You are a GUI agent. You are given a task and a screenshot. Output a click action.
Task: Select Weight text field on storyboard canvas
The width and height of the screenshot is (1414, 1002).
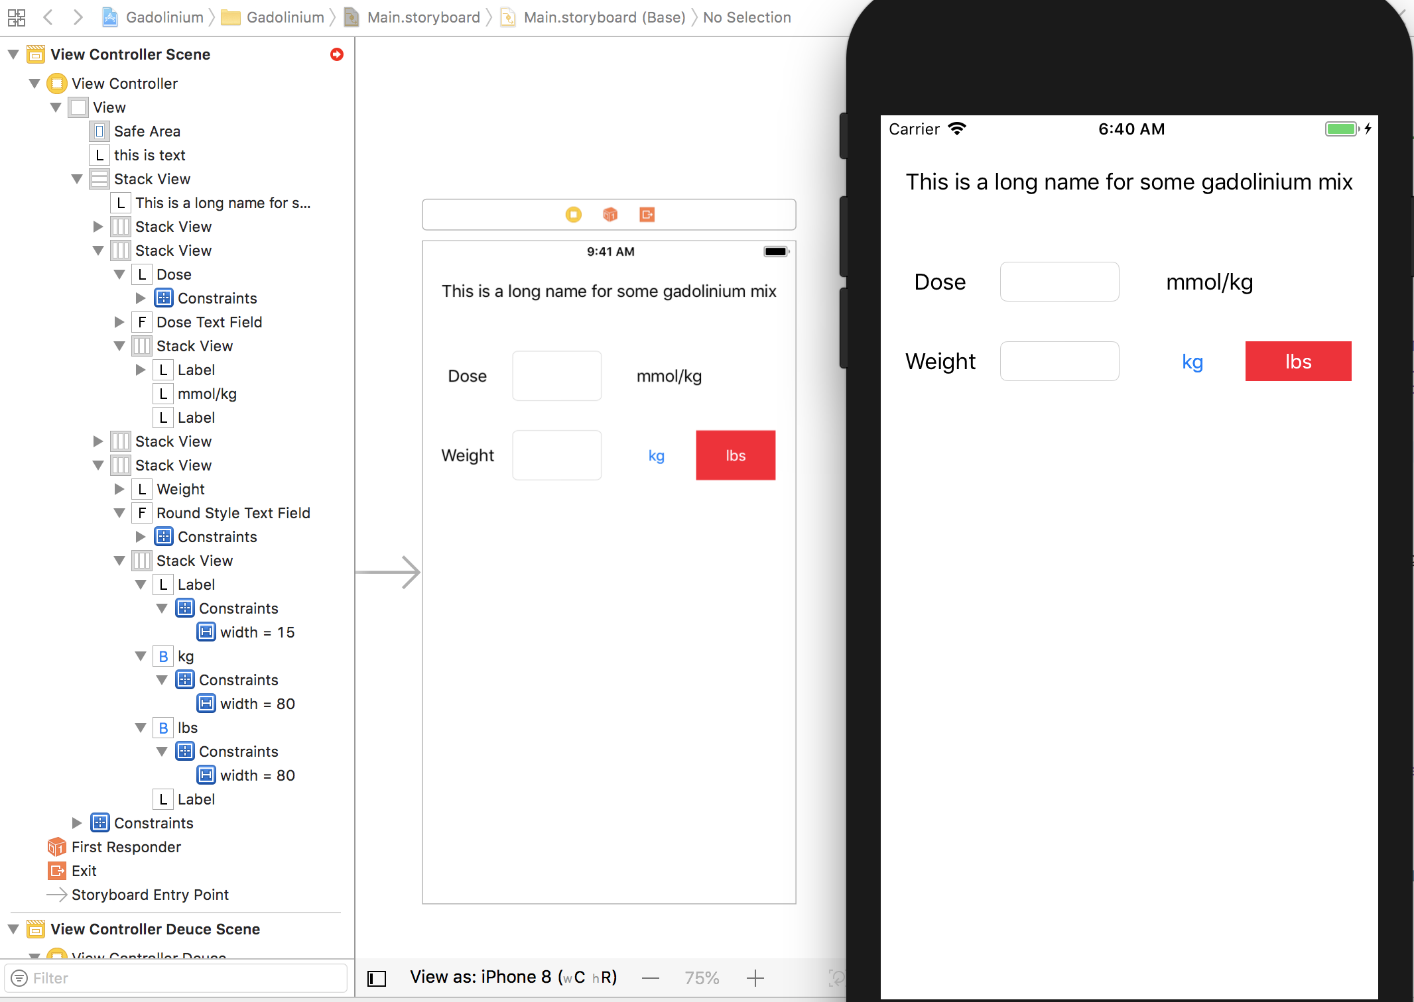(x=557, y=455)
